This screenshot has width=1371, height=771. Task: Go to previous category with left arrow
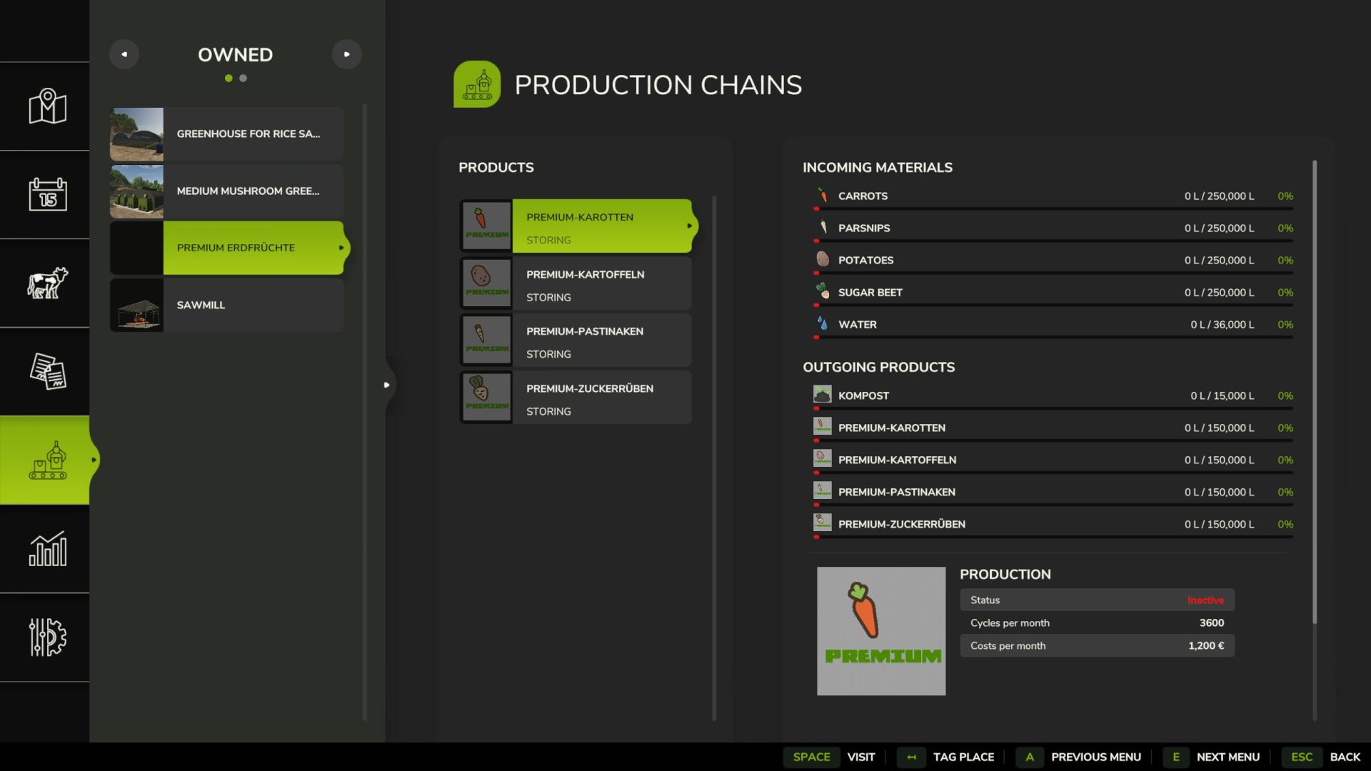coord(124,54)
